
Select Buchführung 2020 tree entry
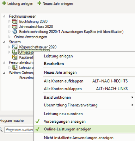33,22
